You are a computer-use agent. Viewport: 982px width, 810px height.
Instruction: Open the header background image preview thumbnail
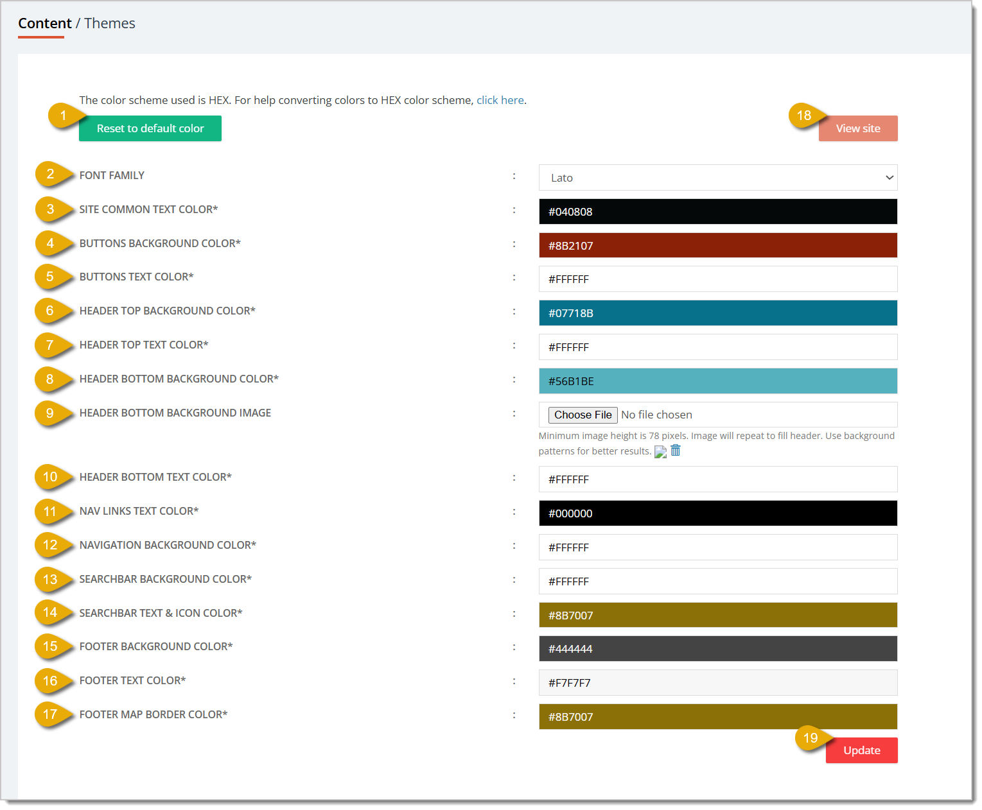click(660, 452)
